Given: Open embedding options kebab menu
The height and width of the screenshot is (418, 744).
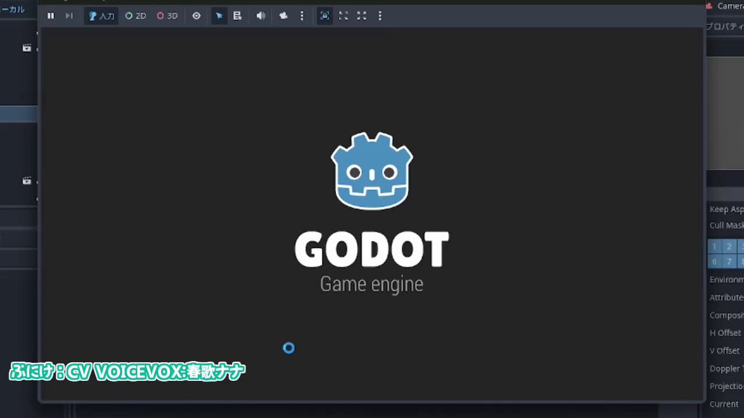Looking at the screenshot, I should 380,16.
